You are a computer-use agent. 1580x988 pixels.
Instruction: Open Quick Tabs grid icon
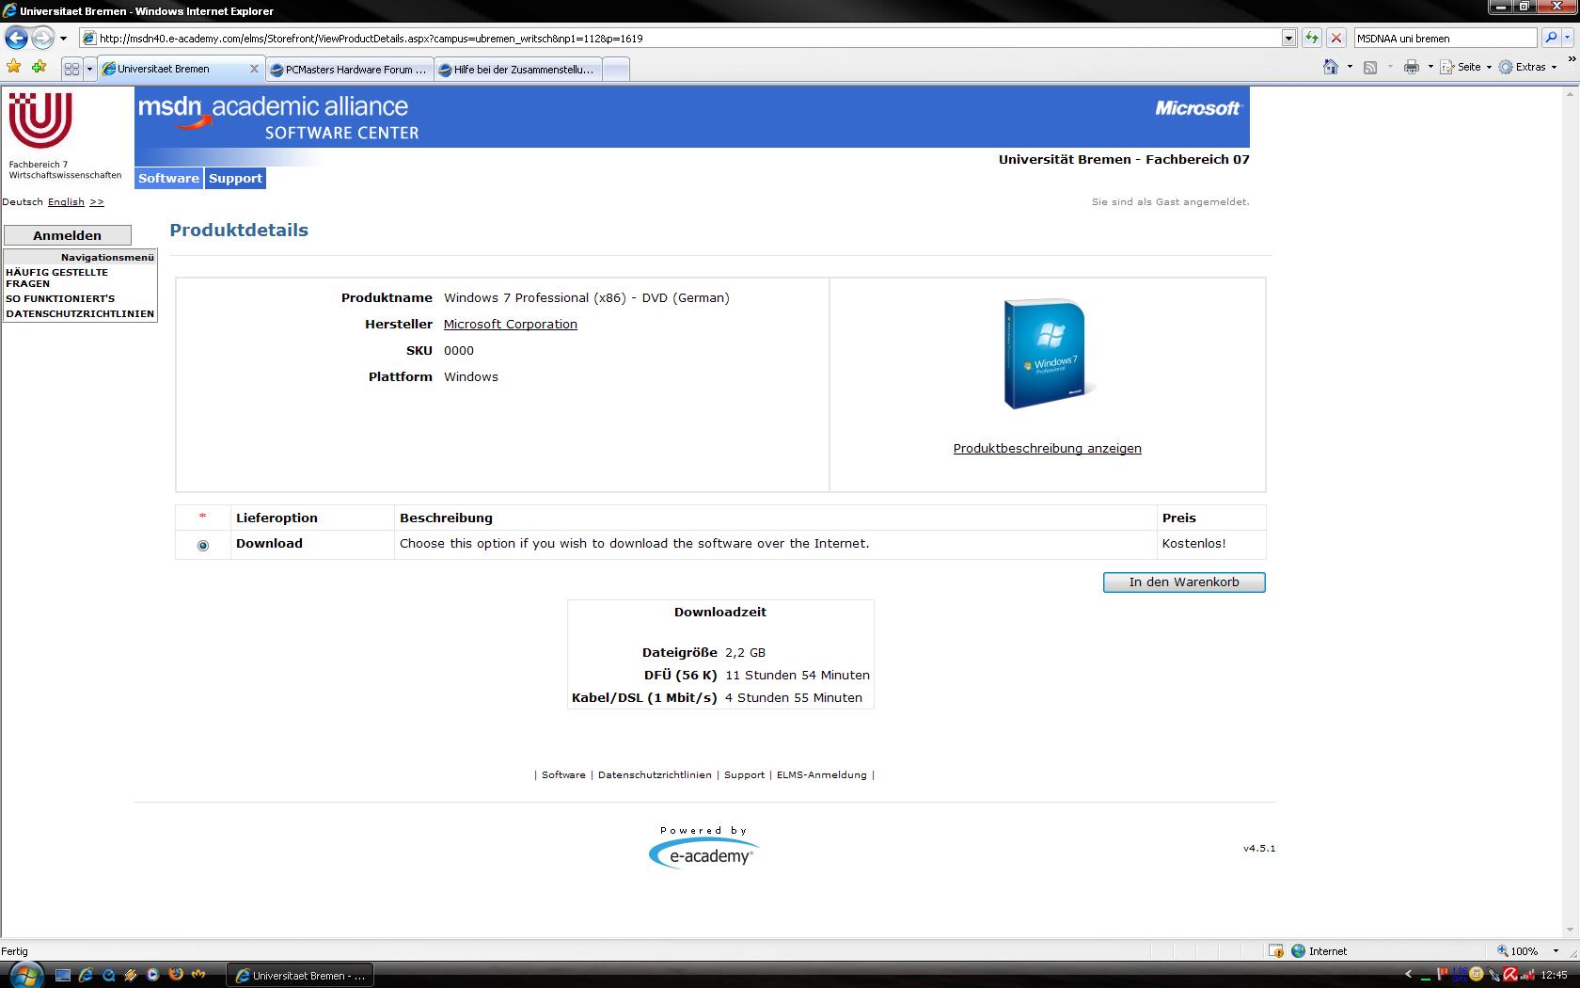click(x=71, y=69)
